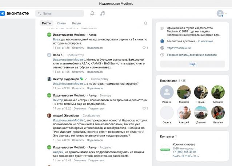Click Ответить under 15 сен в 16:41 reply
This screenshot has width=232, height=166.
[80, 161]
